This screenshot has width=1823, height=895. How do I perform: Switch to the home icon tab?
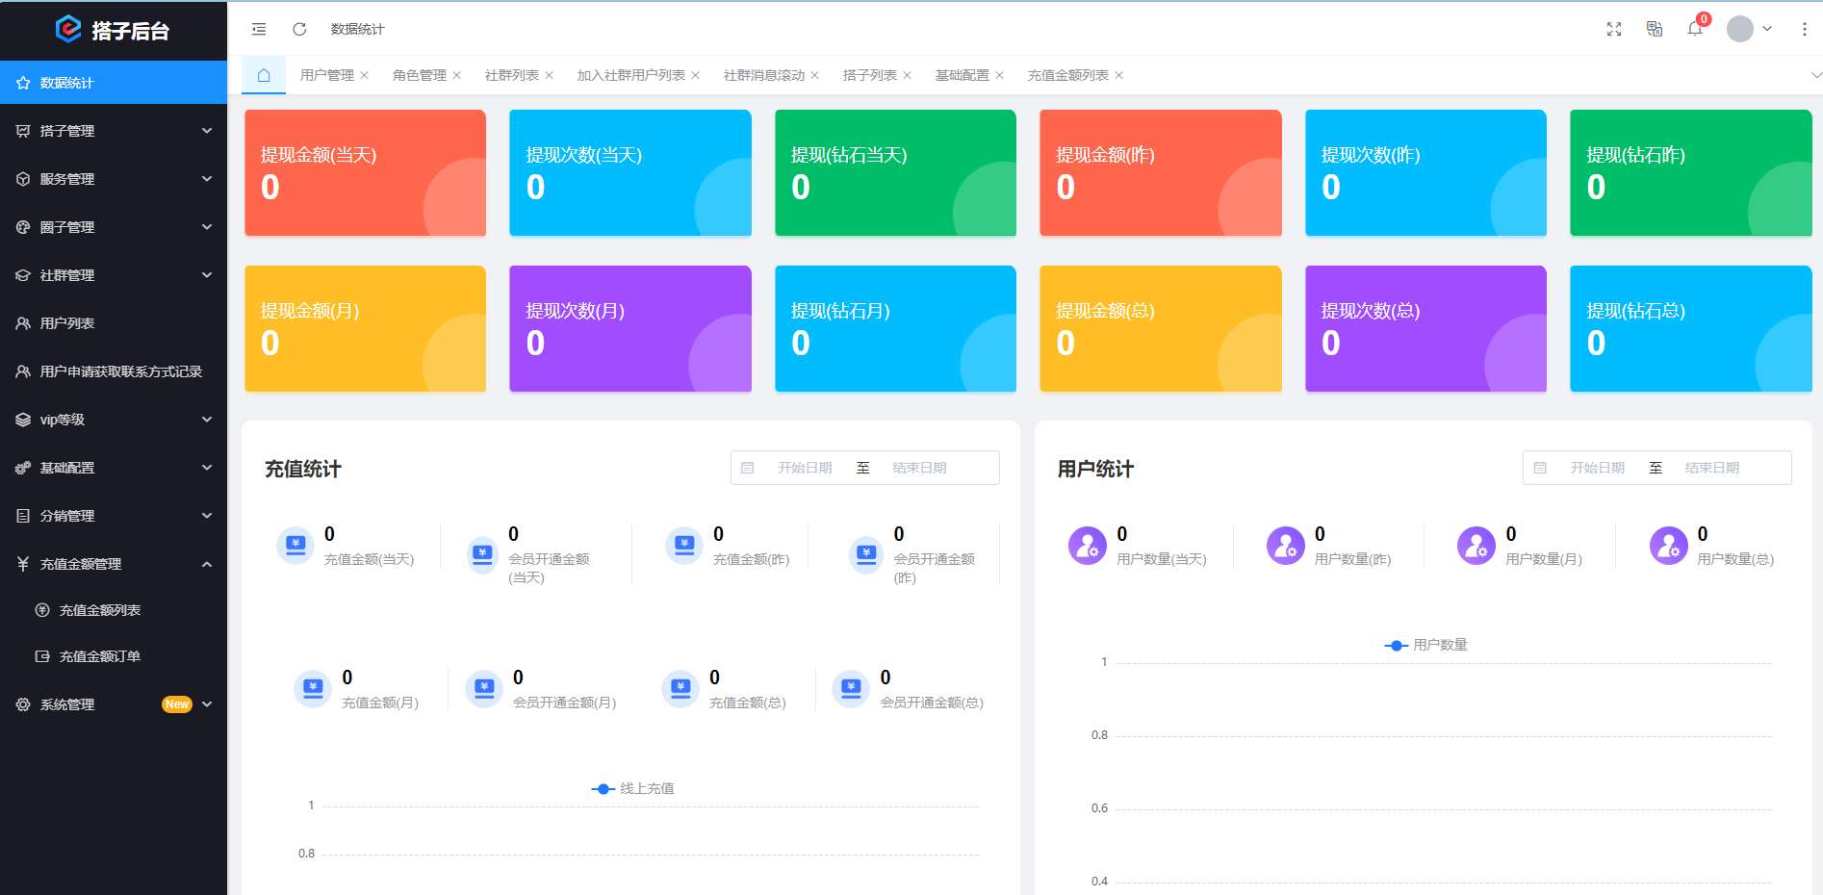point(264,75)
